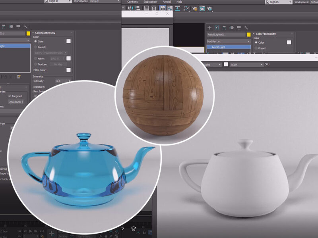Open the Curve Editor toolbar icon
Image resolution: width=318 pixels, height=238 pixels.
pos(170,9)
